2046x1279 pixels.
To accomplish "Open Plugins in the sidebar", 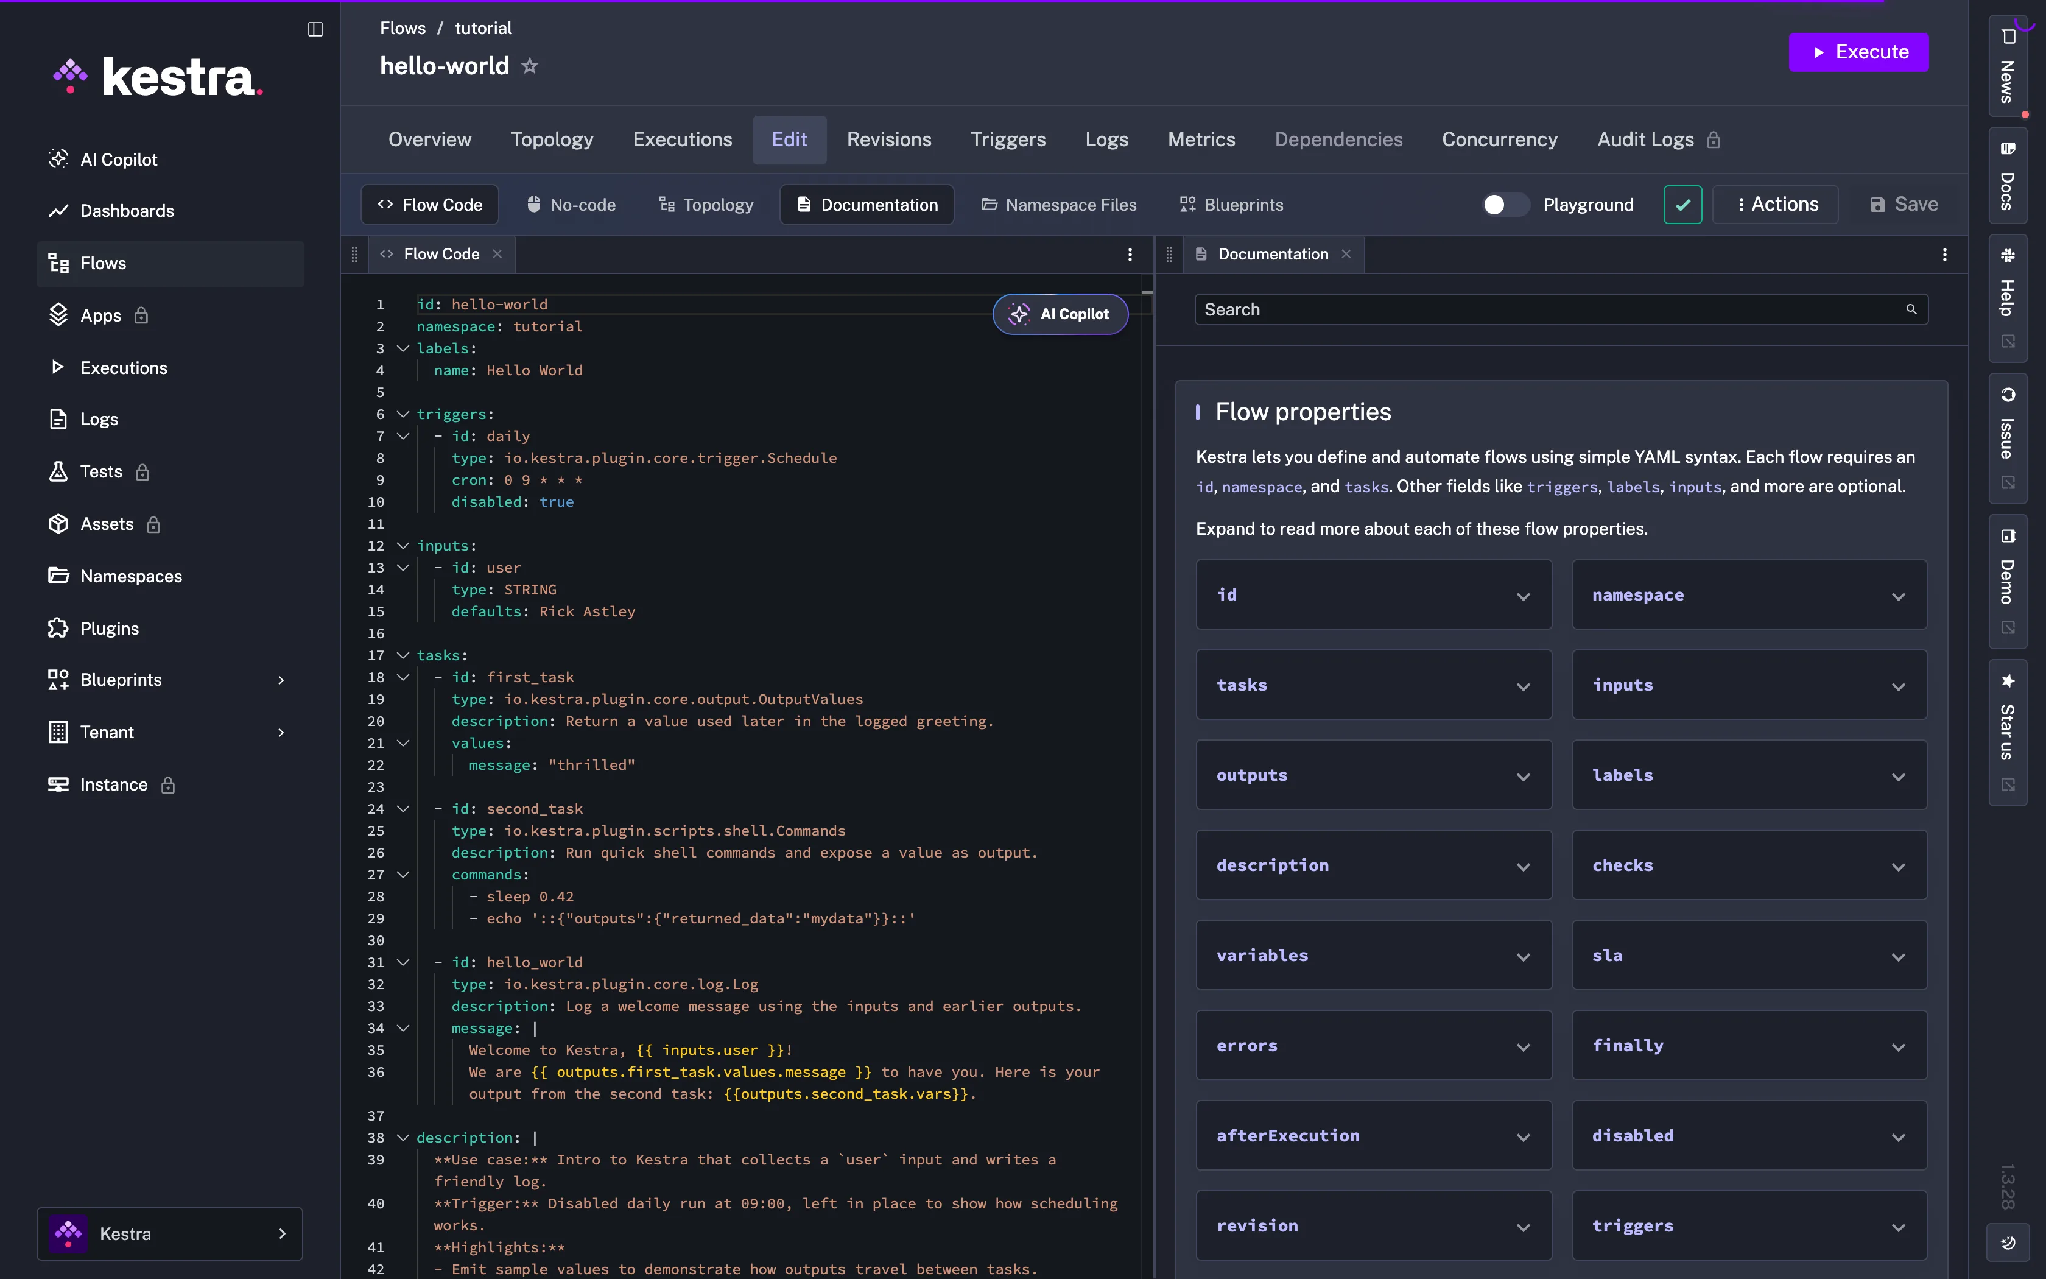I will click(x=170, y=629).
